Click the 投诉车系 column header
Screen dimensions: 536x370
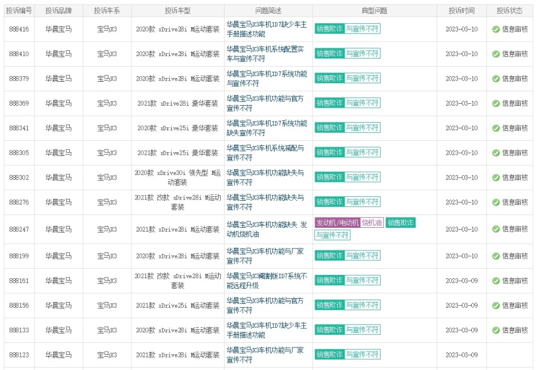(107, 11)
